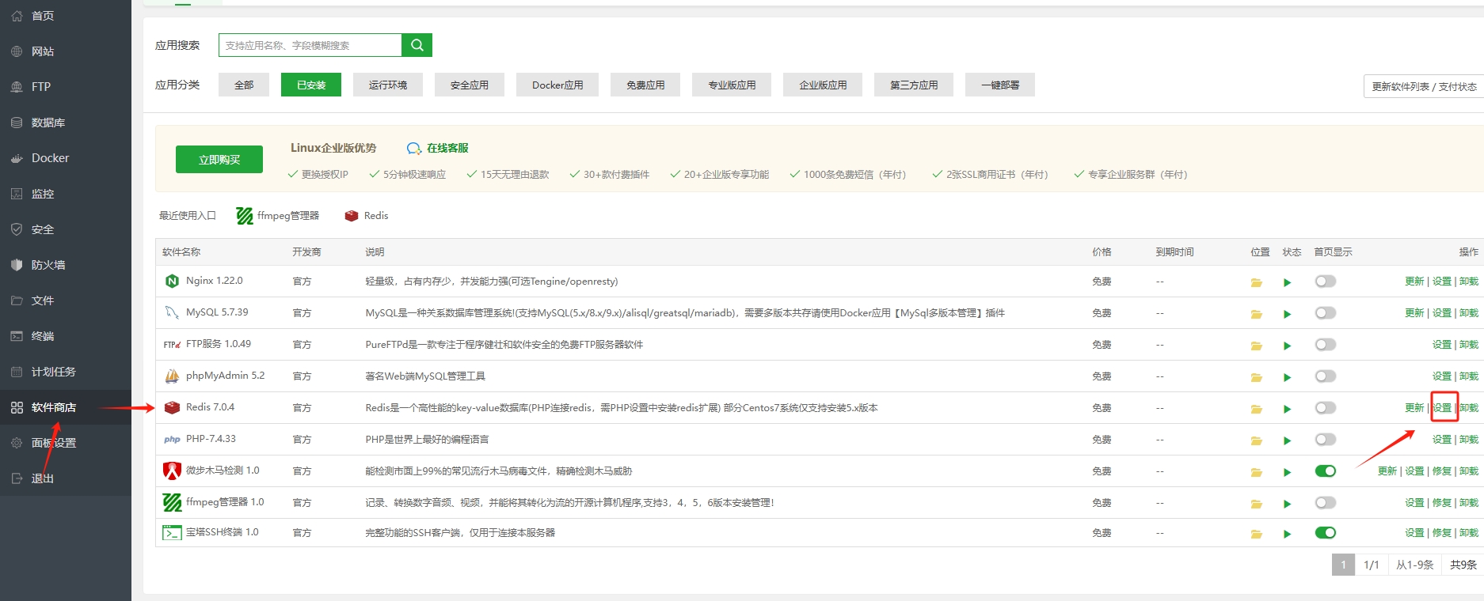Open Docker in the sidebar

(x=50, y=158)
